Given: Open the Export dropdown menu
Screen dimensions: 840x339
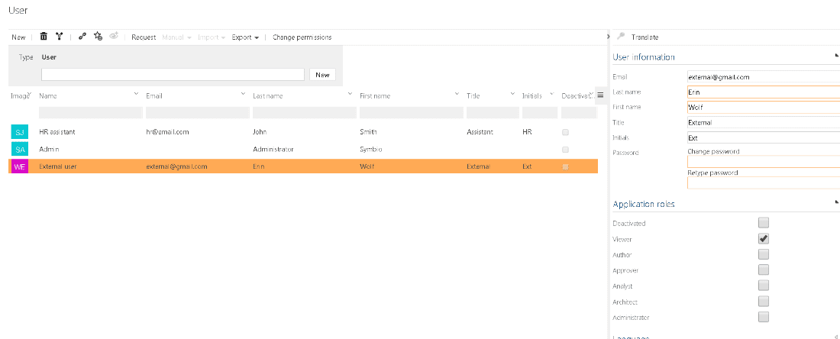Looking at the screenshot, I should point(245,37).
